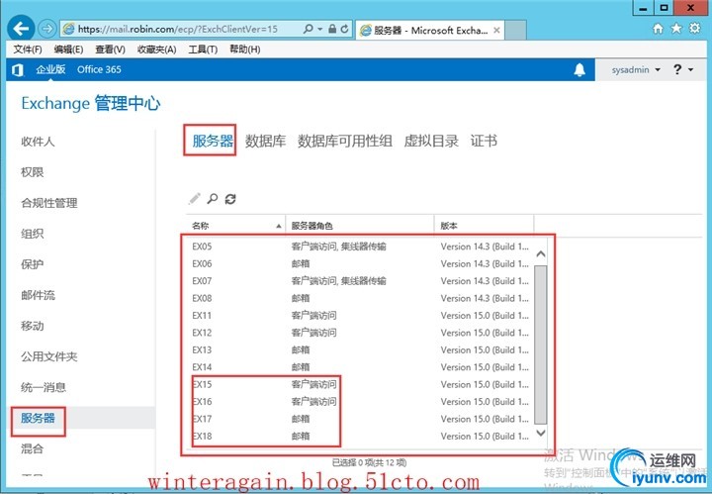Open the notifications bell
Screen dimensions: 712x494
click(579, 70)
